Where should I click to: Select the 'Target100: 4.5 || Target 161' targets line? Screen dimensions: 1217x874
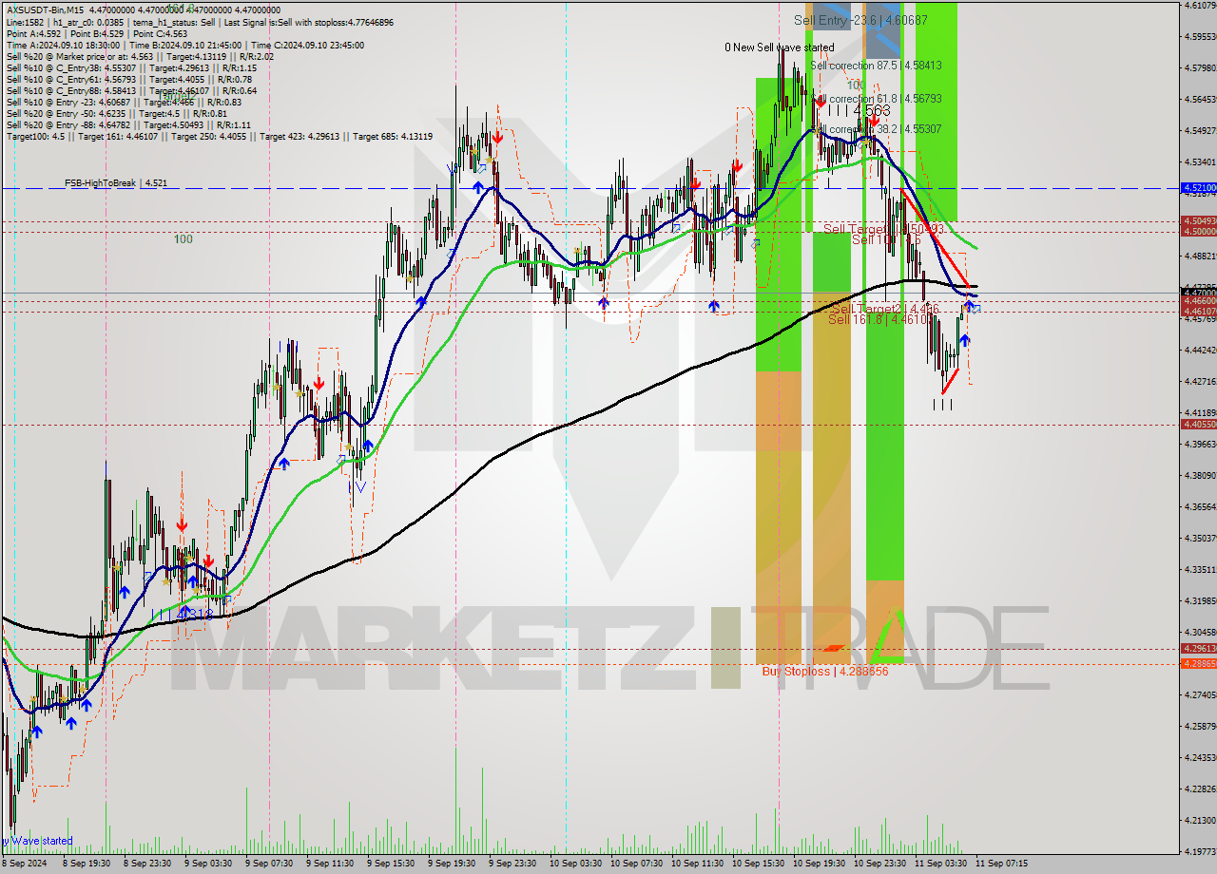[x=220, y=136]
